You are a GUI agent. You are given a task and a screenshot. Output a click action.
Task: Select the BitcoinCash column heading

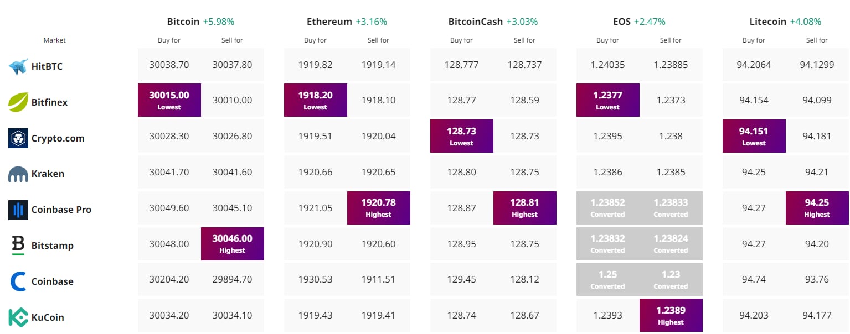click(476, 22)
